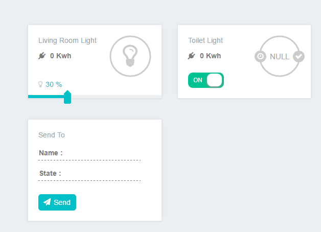
Task: Click the teal brightness slider handle
Action: pyautogui.click(x=67, y=97)
